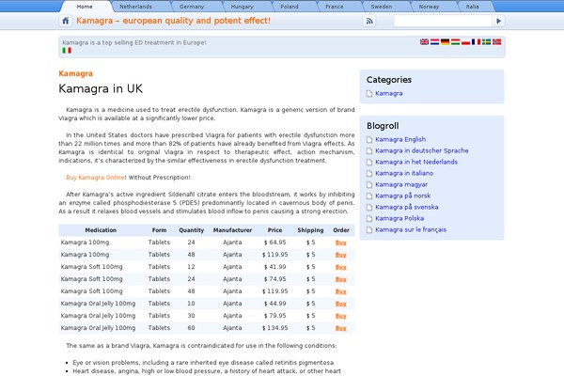This screenshot has width=564, height=376.
Task: Buy Kamagra Soft 100mg 48 tablets
Action: coord(340,291)
